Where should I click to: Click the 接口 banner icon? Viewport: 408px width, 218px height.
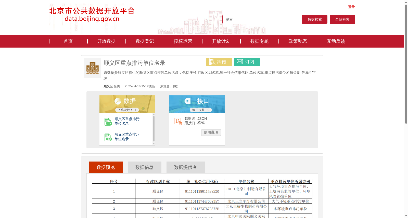[x=188, y=101]
